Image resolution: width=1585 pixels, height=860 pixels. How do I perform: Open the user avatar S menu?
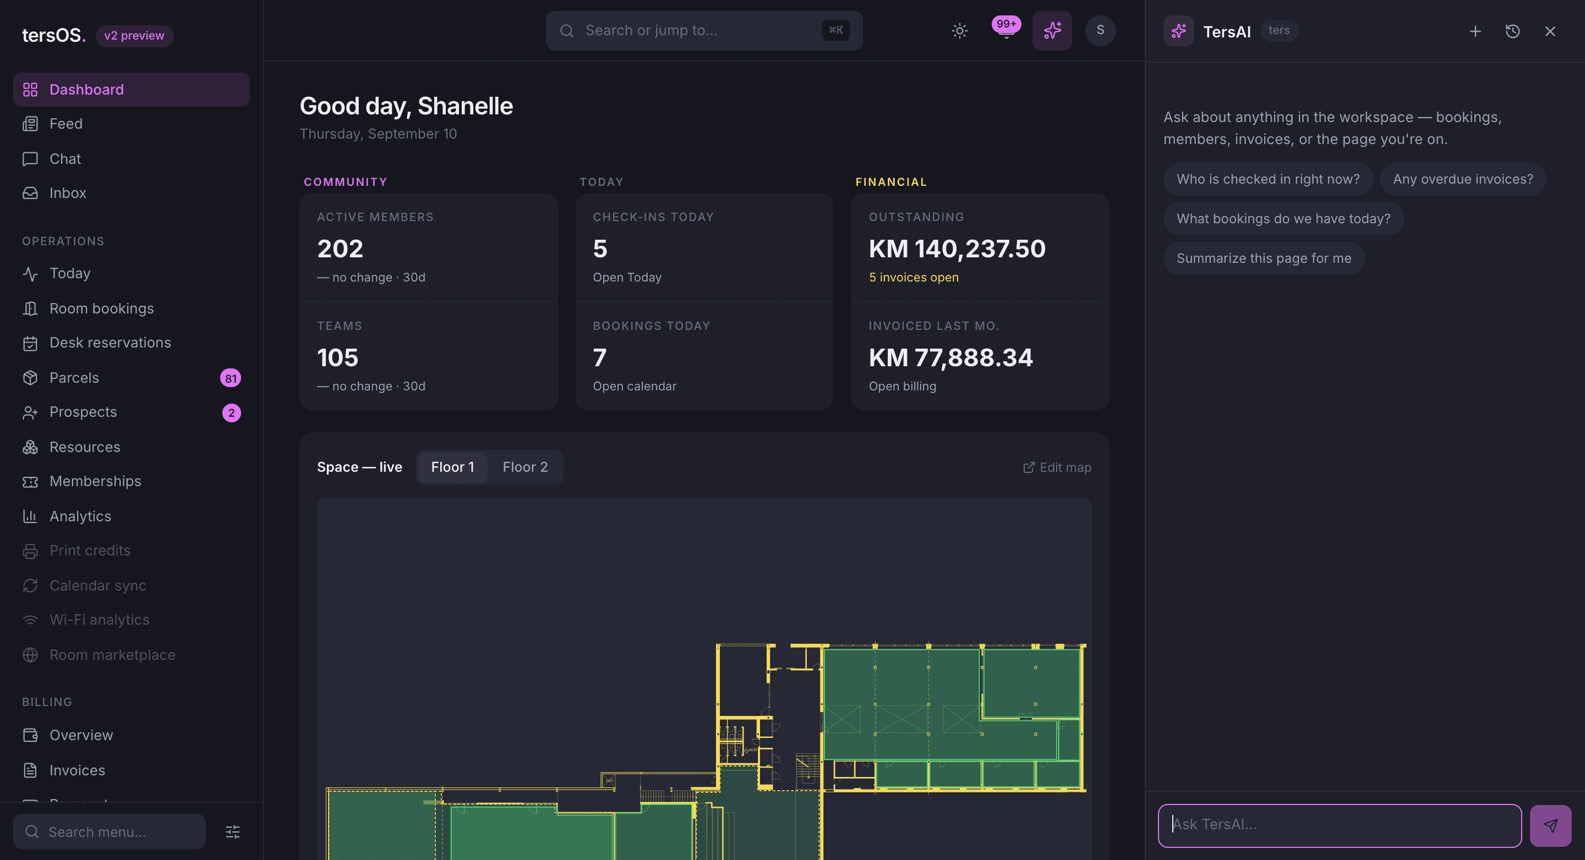(x=1100, y=31)
